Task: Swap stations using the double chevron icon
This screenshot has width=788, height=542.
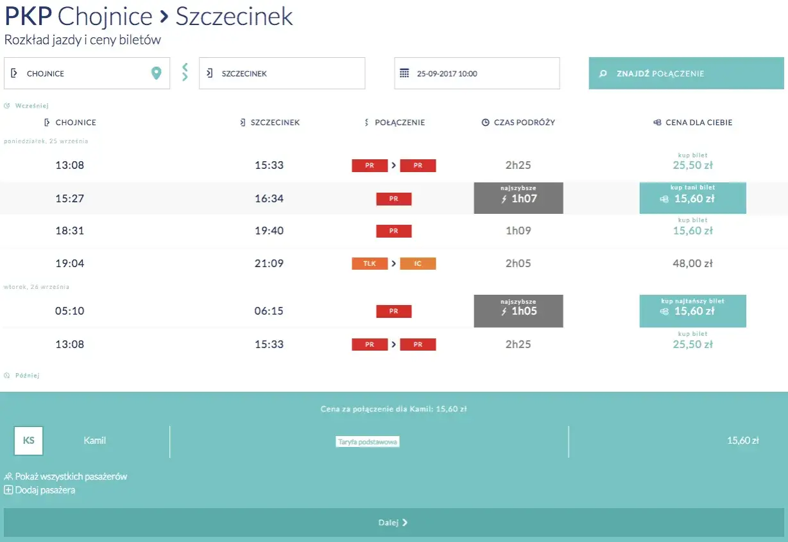Action: pyautogui.click(x=185, y=72)
